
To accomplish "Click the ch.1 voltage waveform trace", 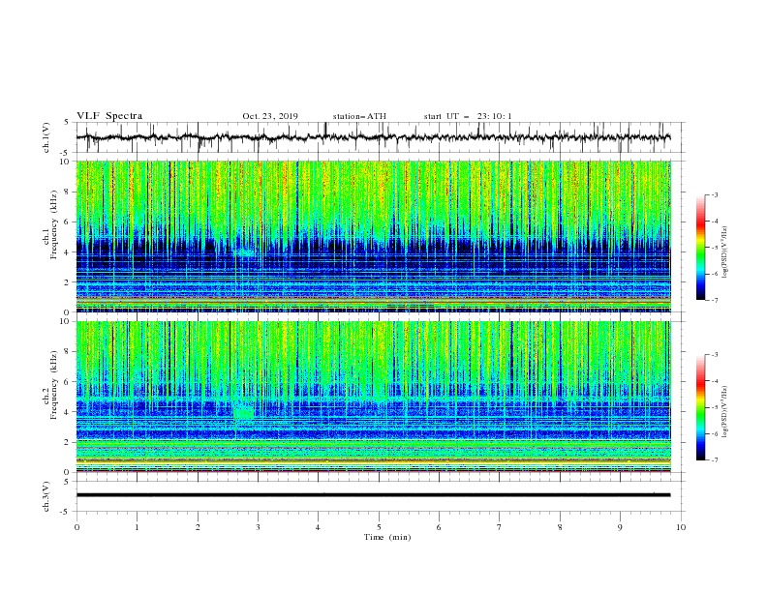I will pyautogui.click(x=373, y=137).
